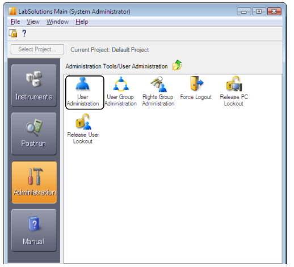
Task: Open Release User Lockout
Action: pyautogui.click(x=83, y=129)
